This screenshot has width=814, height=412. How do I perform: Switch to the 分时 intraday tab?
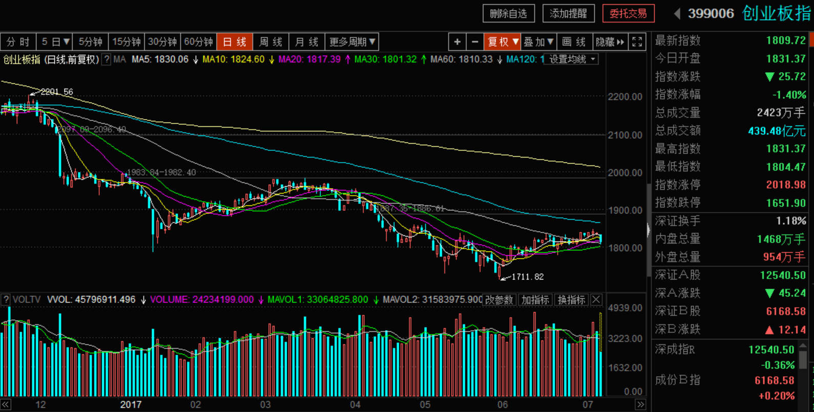[x=18, y=42]
